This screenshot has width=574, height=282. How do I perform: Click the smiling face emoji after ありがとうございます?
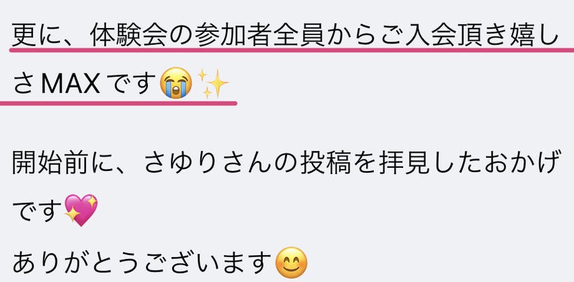point(291,263)
